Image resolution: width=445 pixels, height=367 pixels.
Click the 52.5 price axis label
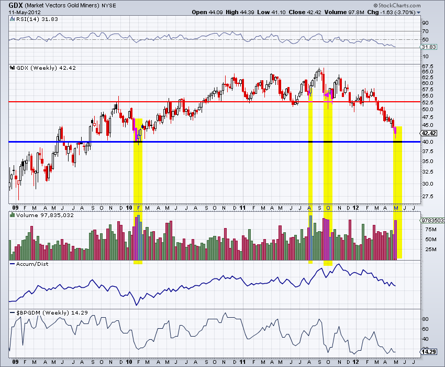pyautogui.click(x=428, y=102)
